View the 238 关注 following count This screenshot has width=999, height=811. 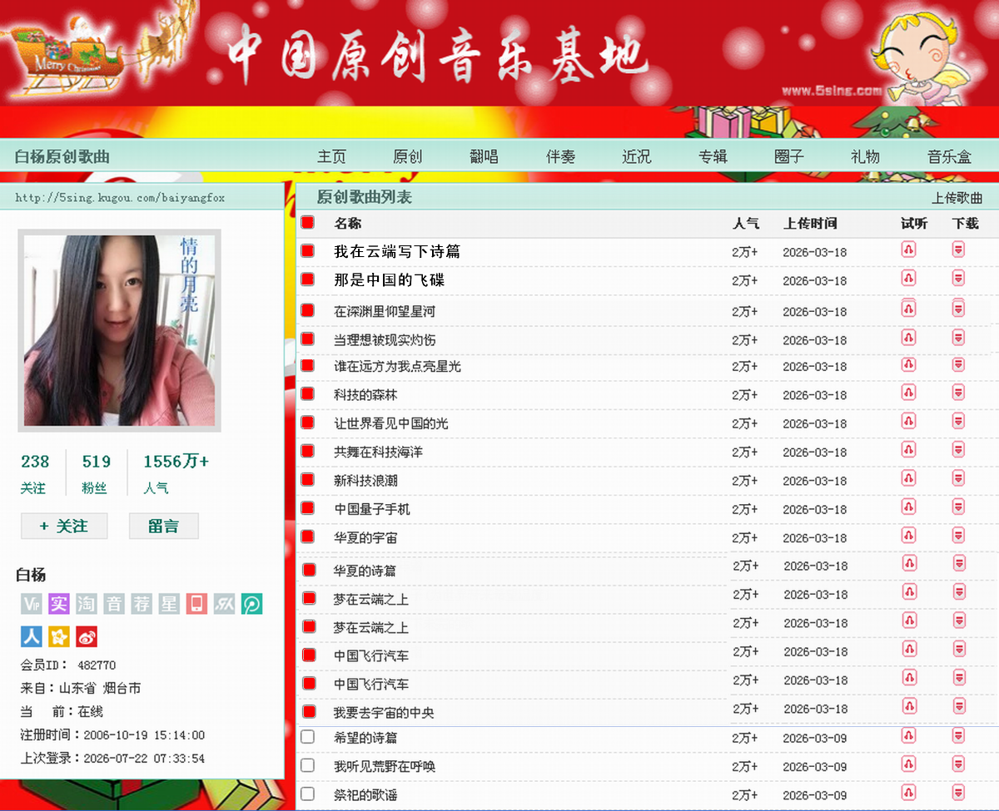(x=35, y=472)
